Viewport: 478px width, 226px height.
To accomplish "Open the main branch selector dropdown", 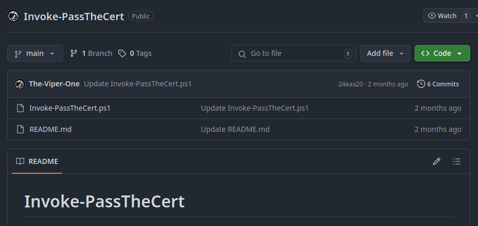I will [35, 53].
